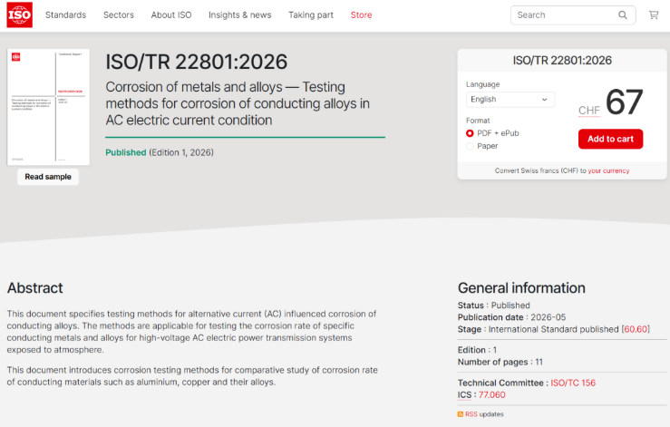Open the stage 60.60 link

[x=636, y=329]
